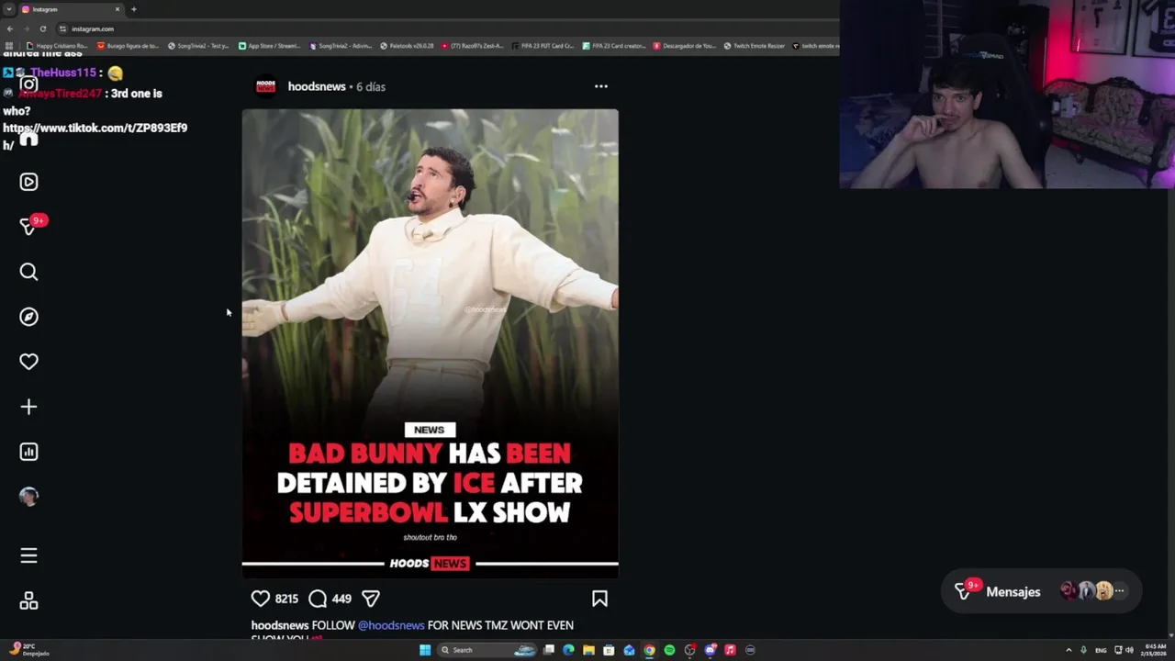This screenshot has width=1175, height=661.
Task: Open the More hamburger menu in sidebar
Action: tap(28, 555)
